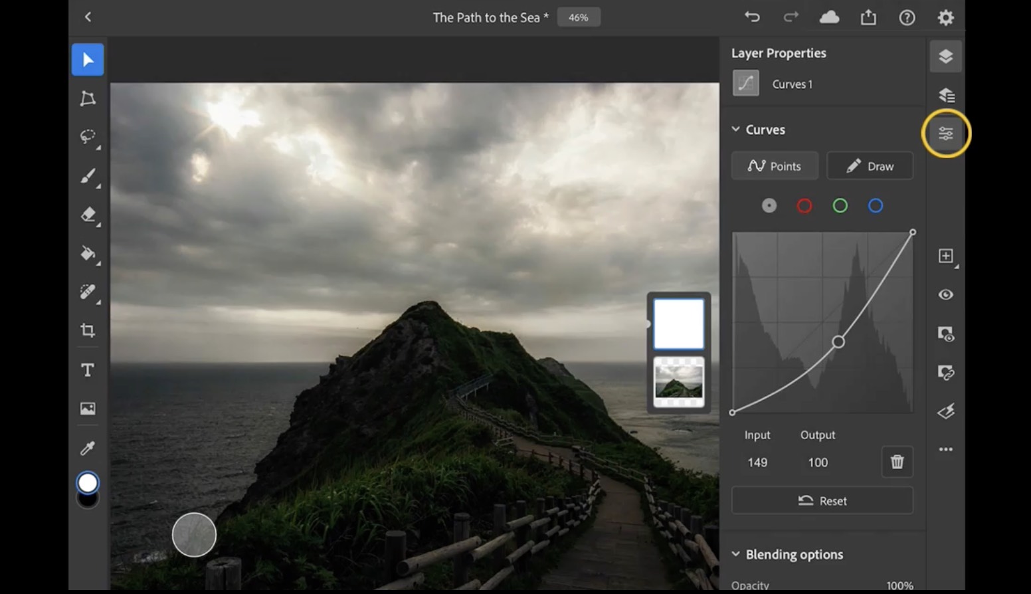The height and width of the screenshot is (594, 1031).
Task: Switch curves to Points mode
Action: tap(775, 166)
